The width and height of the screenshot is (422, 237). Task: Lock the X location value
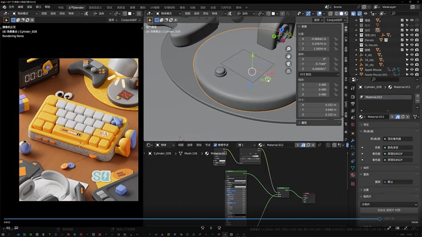pyautogui.click(x=336, y=39)
